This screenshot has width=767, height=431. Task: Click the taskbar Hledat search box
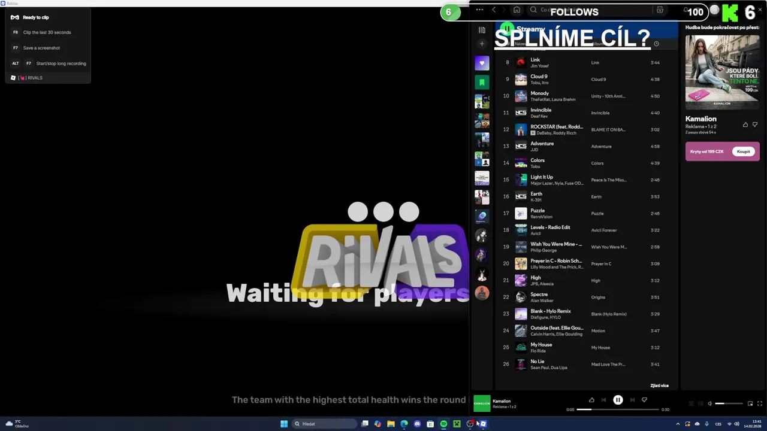[x=324, y=424]
